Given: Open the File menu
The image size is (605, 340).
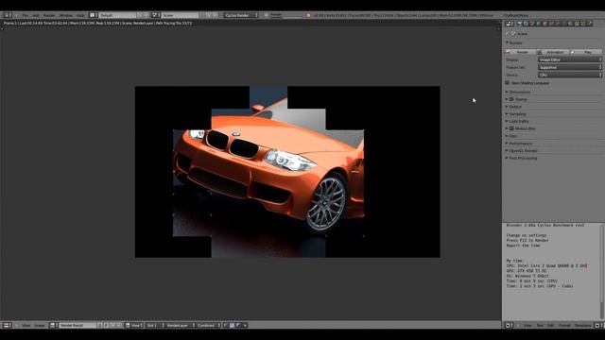Looking at the screenshot, I should (26, 15).
